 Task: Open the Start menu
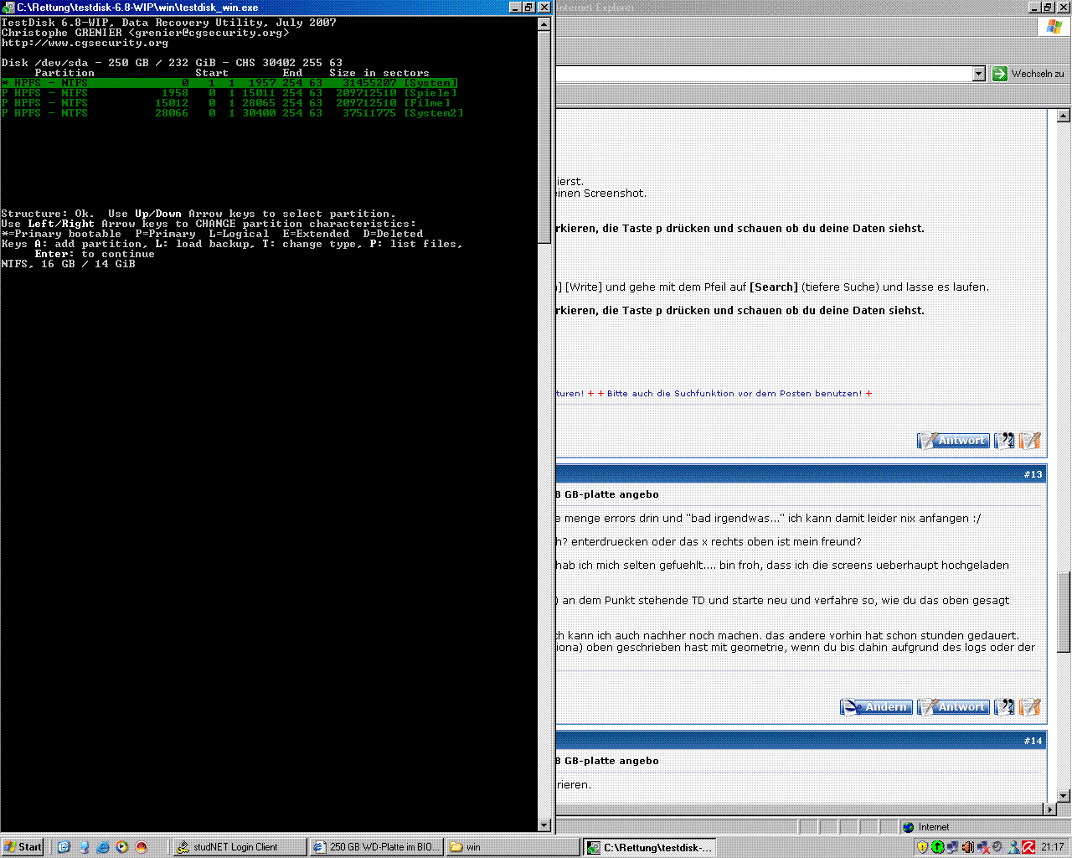[23, 847]
